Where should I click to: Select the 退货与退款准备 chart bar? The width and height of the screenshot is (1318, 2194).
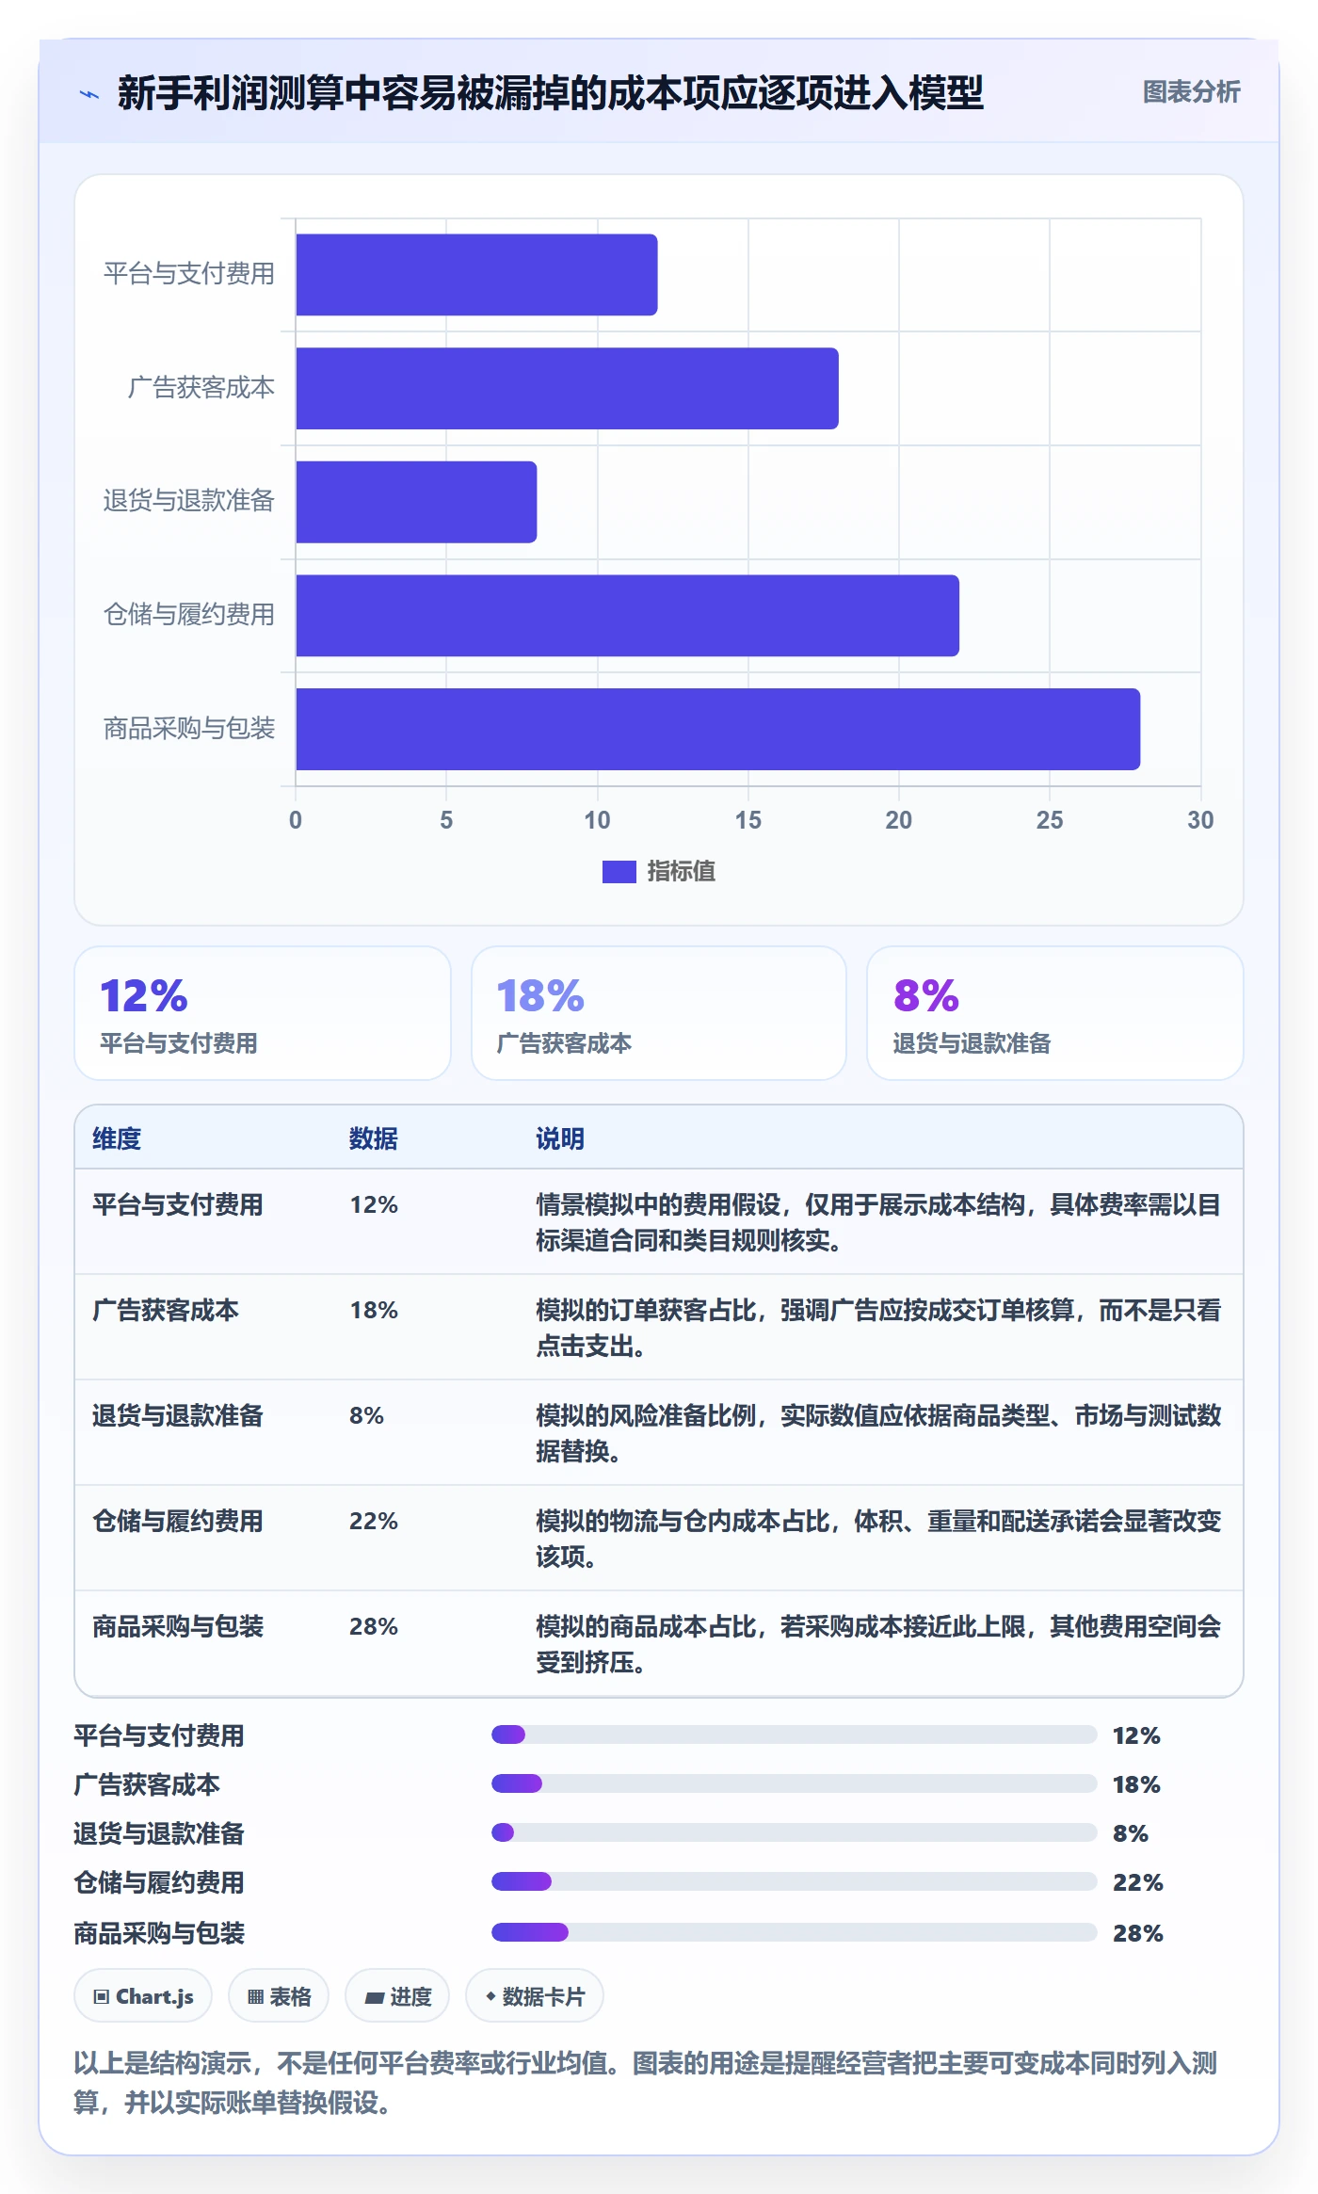click(x=416, y=502)
